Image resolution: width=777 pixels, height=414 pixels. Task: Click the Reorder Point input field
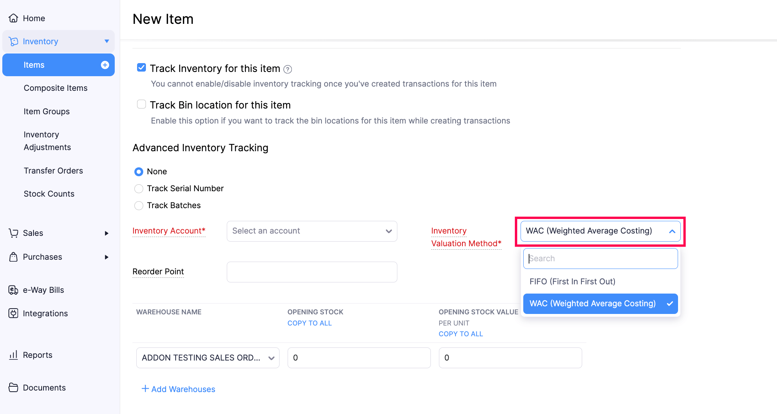(311, 272)
